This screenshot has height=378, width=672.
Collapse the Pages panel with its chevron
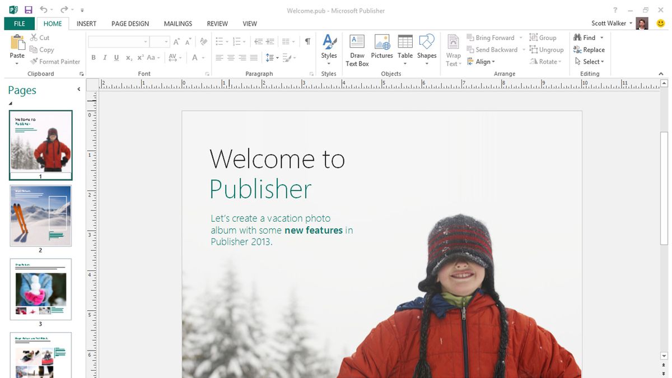79,88
